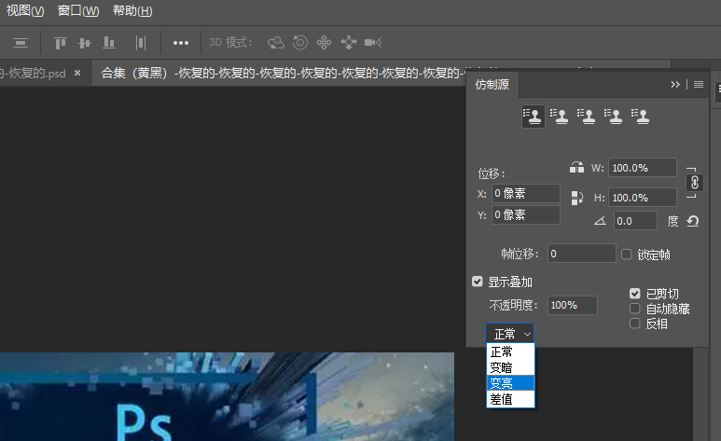Click the H height 100.0% field
This screenshot has height=441, width=721.
[643, 198]
